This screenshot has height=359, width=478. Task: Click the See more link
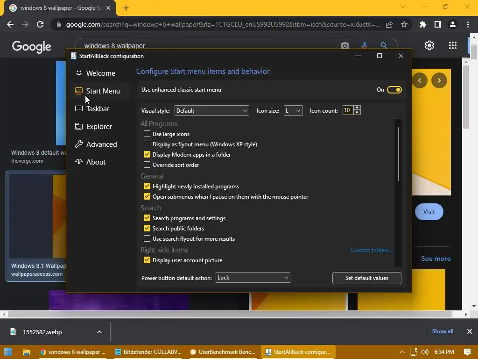436,258
